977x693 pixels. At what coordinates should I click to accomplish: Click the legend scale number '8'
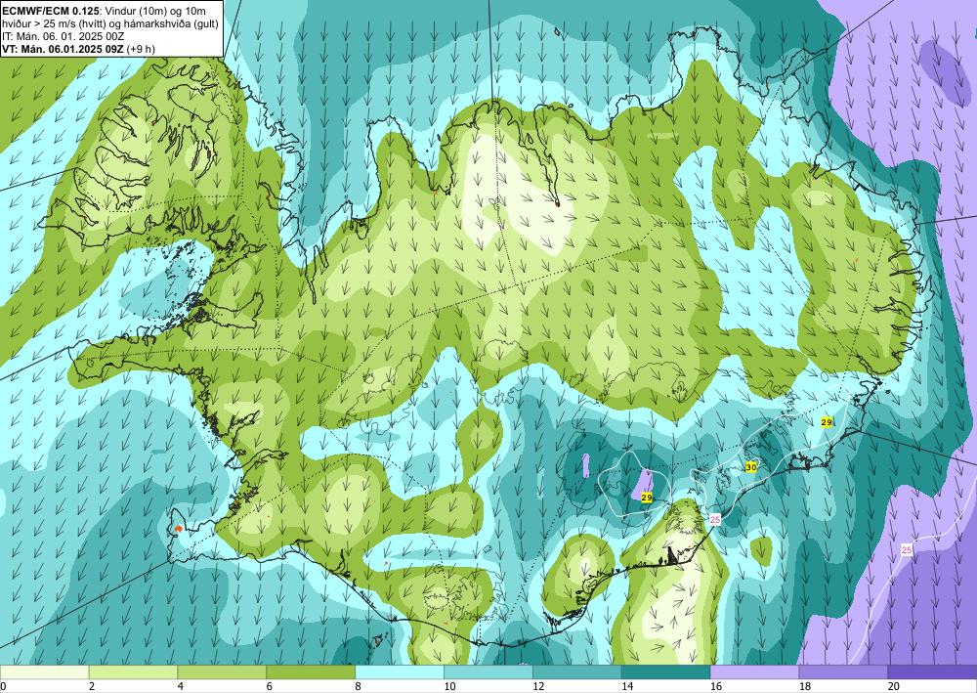[x=359, y=687]
